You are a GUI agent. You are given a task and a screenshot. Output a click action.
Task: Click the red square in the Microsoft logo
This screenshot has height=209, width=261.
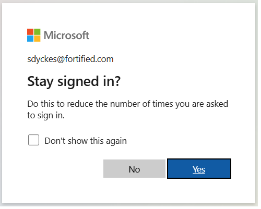(30, 32)
